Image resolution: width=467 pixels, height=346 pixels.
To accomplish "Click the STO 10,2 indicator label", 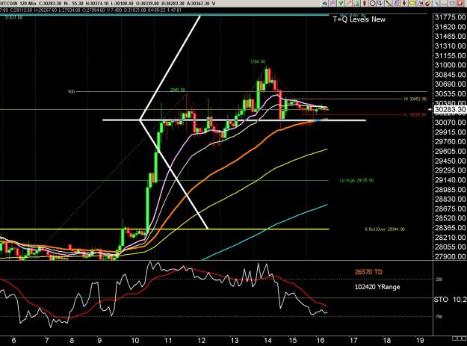I will 450,299.
